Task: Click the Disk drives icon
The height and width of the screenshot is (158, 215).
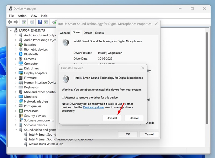Action: [x=21, y=68]
